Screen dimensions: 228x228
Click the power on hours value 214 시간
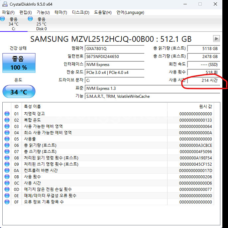click(x=204, y=81)
